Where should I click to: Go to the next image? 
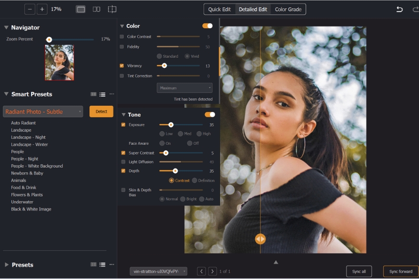(212, 271)
